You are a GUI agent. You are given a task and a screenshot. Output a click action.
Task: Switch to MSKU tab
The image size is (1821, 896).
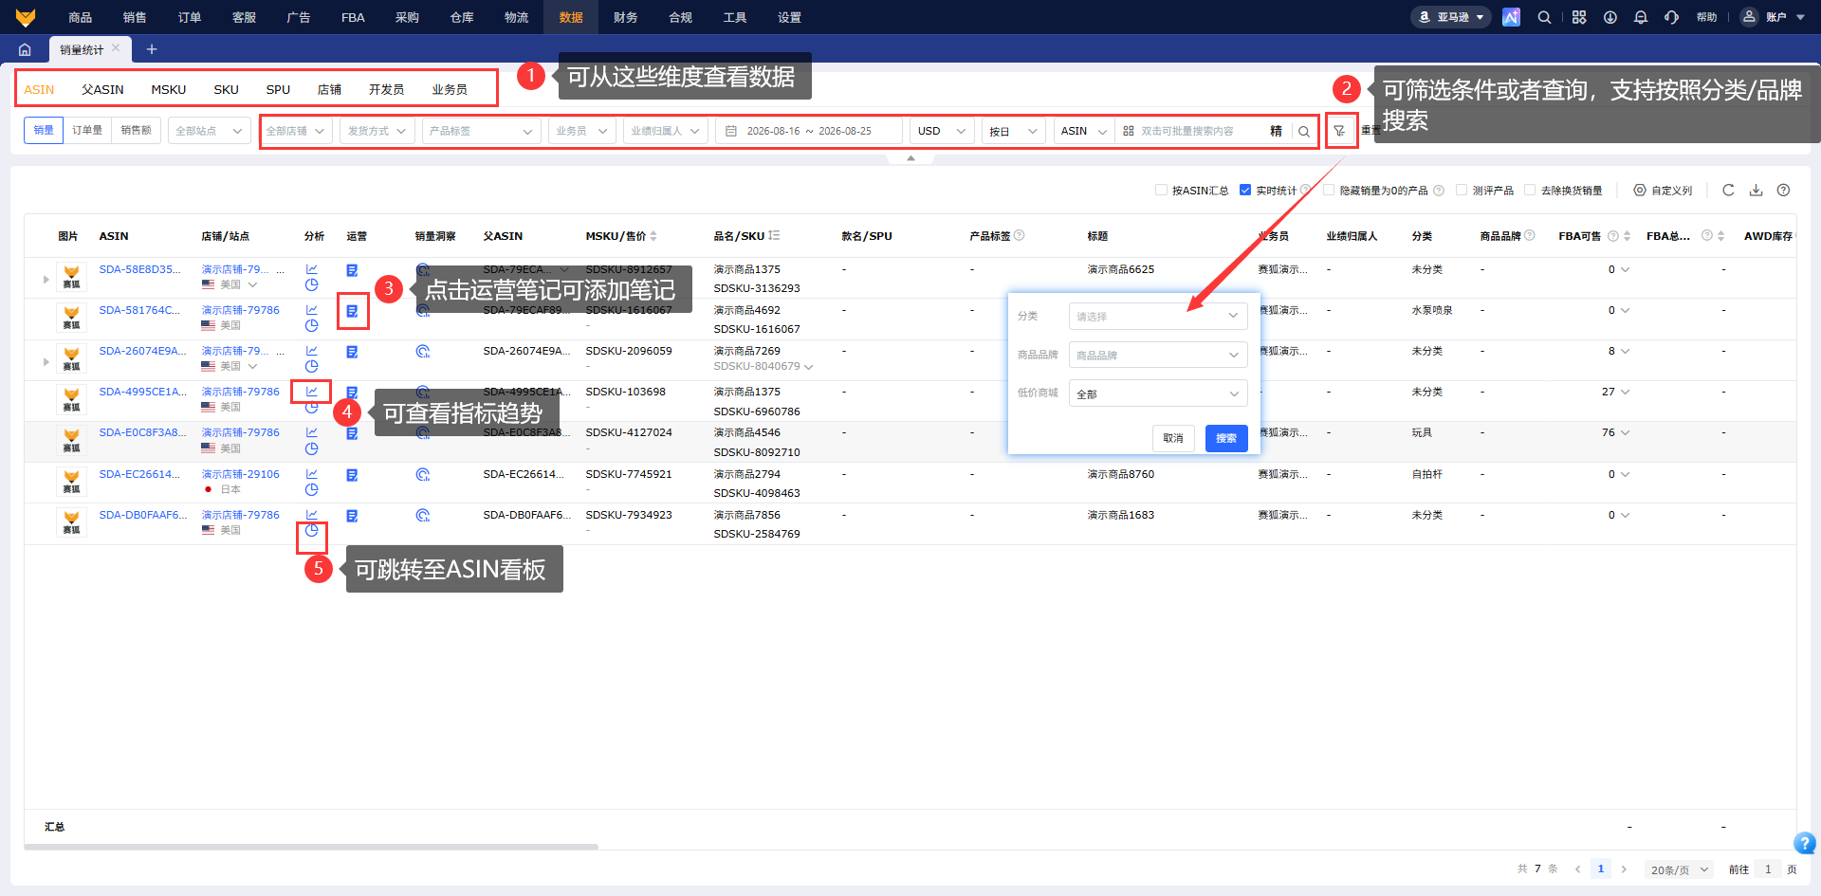169,89
